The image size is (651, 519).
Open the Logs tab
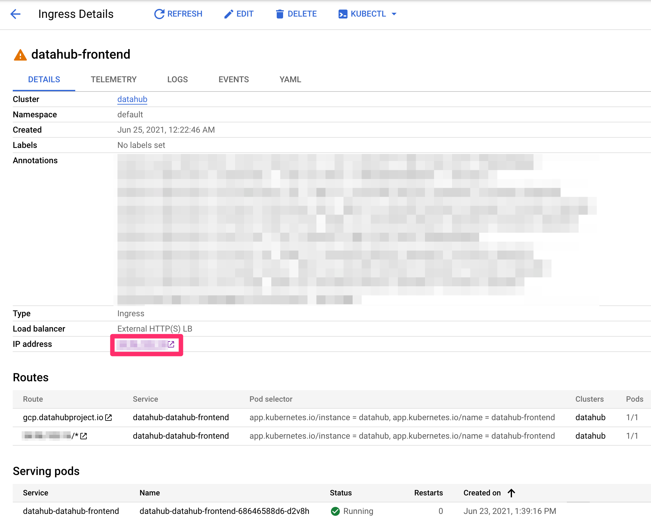(177, 79)
